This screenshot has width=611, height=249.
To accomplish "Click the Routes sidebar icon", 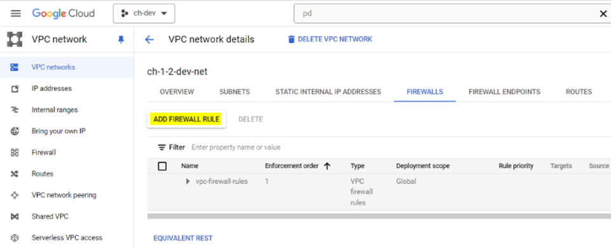I will point(15,174).
